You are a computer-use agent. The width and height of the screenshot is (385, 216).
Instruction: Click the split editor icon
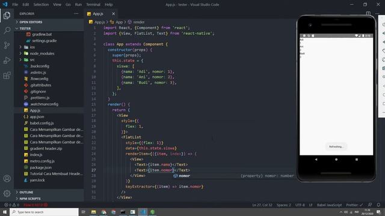pyautogui.click(x=368, y=13)
